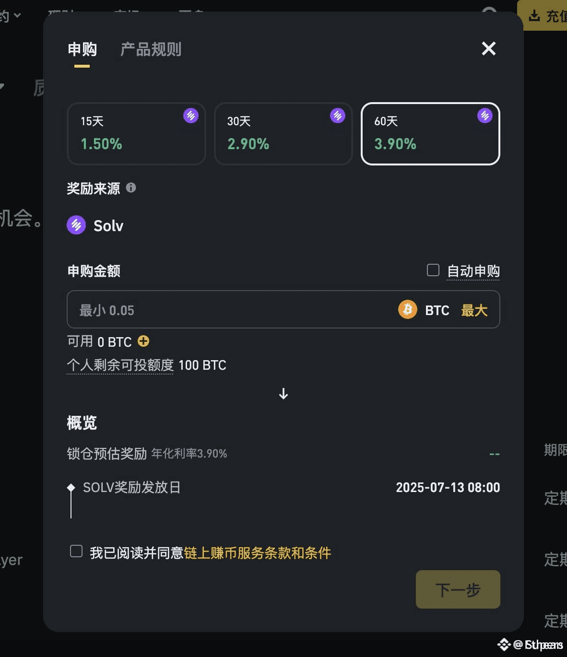This screenshot has height=657, width=567.
Task: Click the down arrow above 概览
Action: point(283,394)
